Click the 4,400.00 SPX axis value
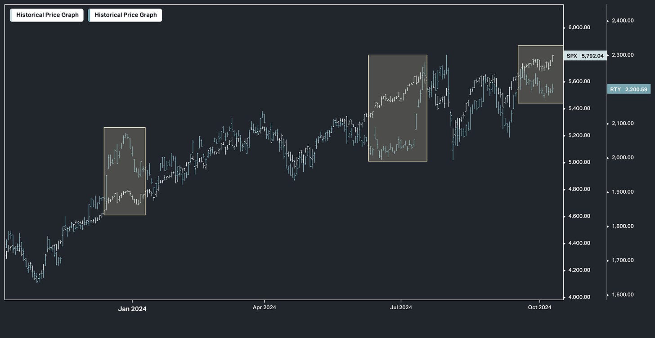Screen dimensions: 655x338 [x=579, y=243]
